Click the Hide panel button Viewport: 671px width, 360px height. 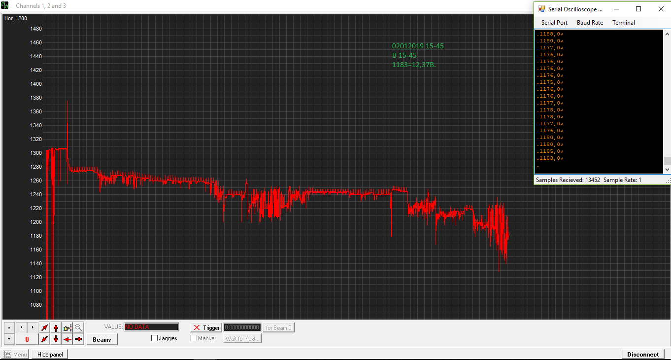click(50, 354)
